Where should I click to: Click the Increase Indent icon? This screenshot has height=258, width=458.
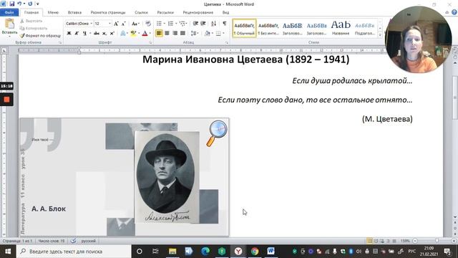coord(203,24)
